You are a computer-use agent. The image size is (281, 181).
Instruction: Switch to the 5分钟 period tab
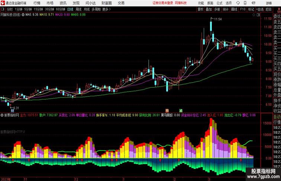(x=28, y=9)
